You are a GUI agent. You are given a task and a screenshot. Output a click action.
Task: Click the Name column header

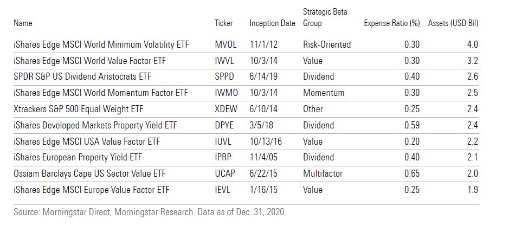click(x=23, y=23)
